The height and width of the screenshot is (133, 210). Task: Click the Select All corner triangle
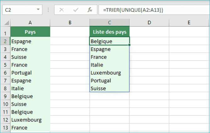[6, 23]
